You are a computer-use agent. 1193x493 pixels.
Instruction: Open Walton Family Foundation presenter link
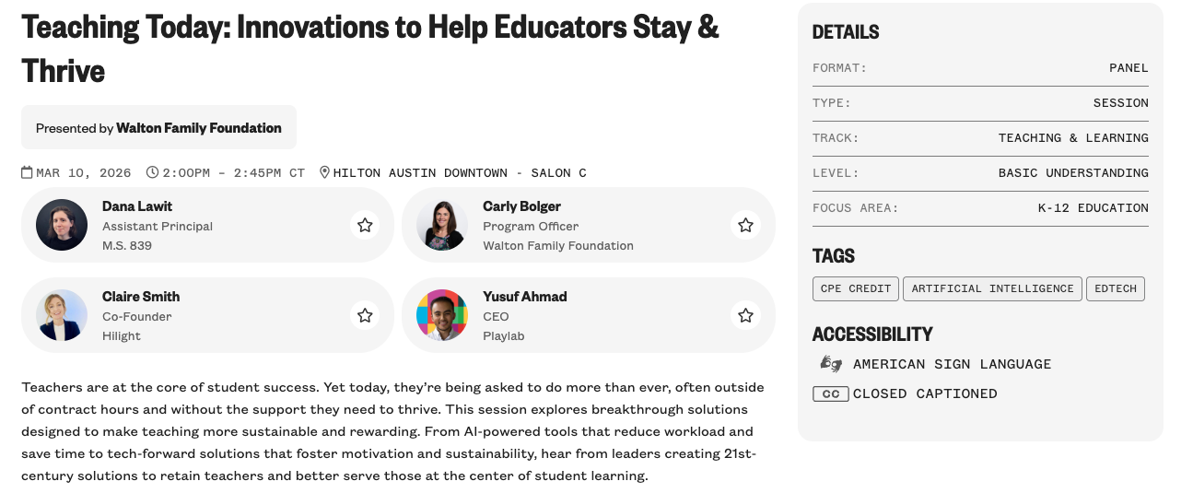pyautogui.click(x=198, y=128)
